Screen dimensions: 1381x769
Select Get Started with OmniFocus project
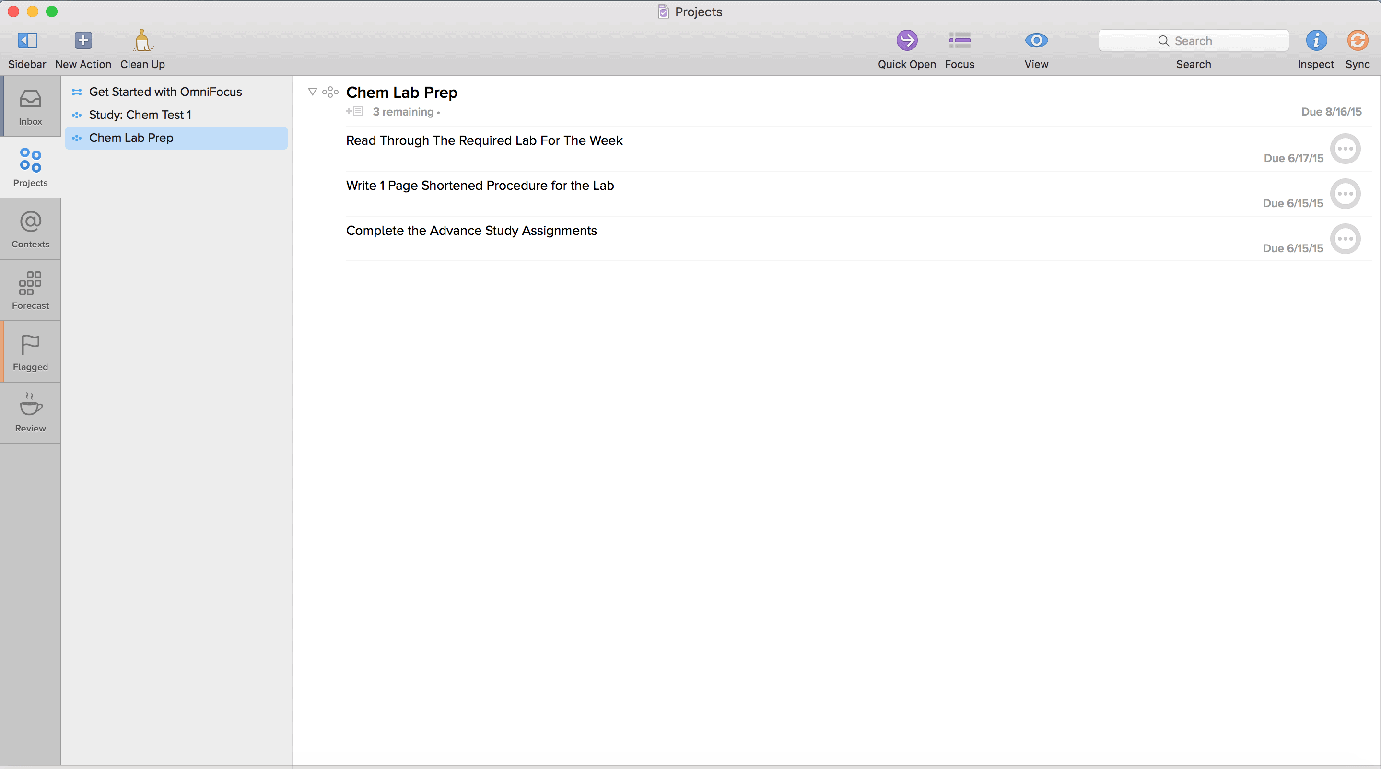[176, 92]
